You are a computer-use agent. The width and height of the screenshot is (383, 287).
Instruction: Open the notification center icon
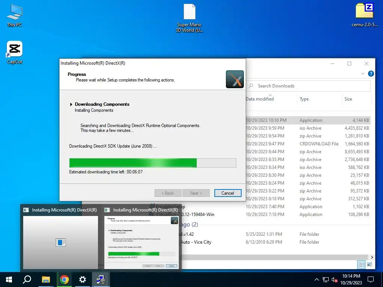coord(371,280)
